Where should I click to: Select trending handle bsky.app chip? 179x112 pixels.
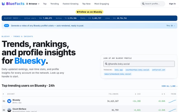(119, 70)
